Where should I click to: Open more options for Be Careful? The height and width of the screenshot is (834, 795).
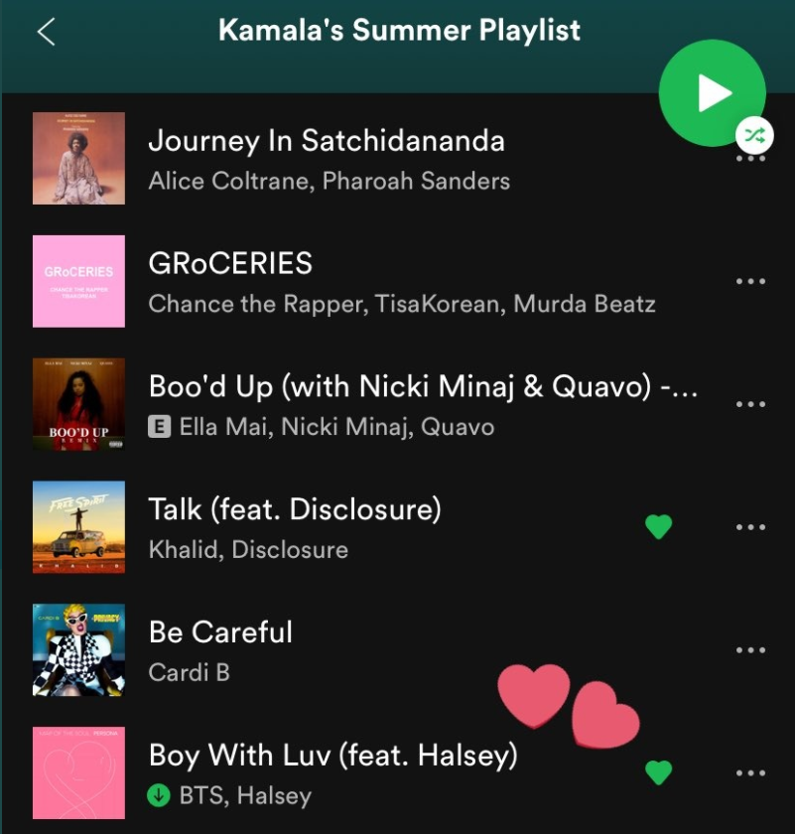click(x=750, y=650)
